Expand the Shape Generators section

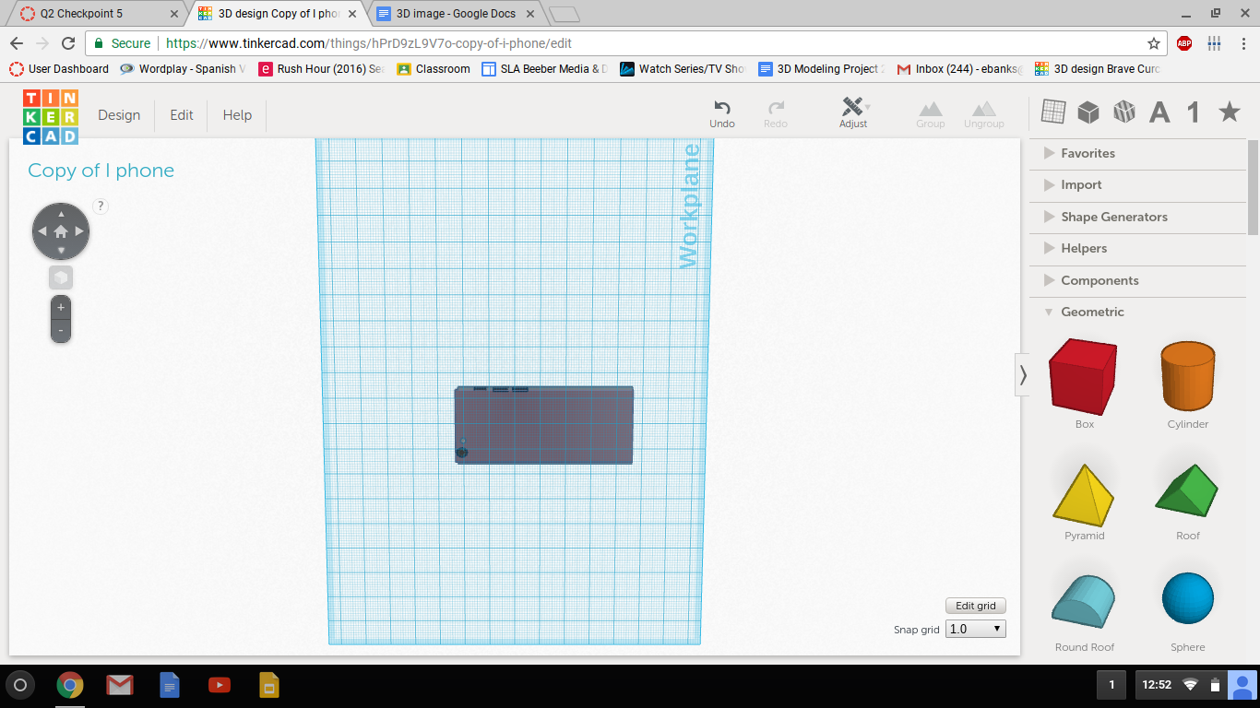pyautogui.click(x=1113, y=217)
